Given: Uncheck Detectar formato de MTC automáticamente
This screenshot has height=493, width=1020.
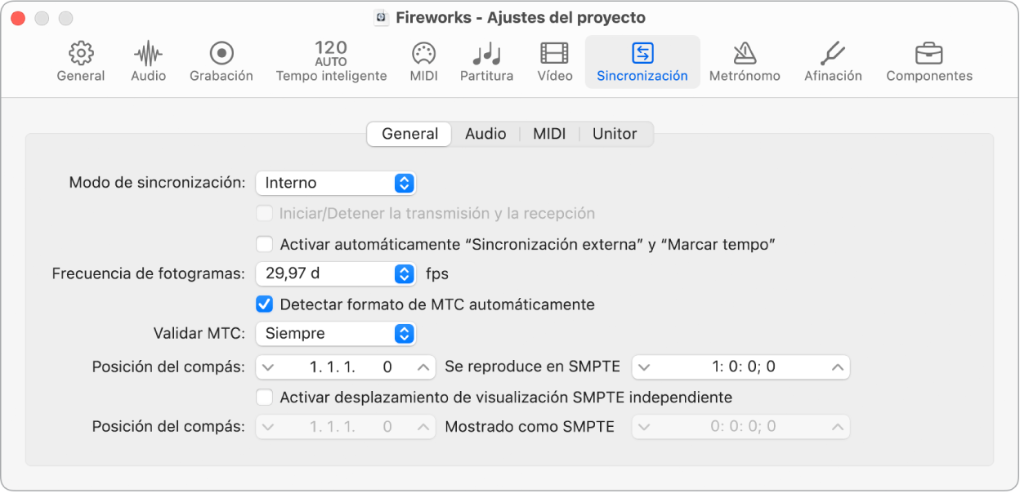Looking at the screenshot, I should (264, 304).
